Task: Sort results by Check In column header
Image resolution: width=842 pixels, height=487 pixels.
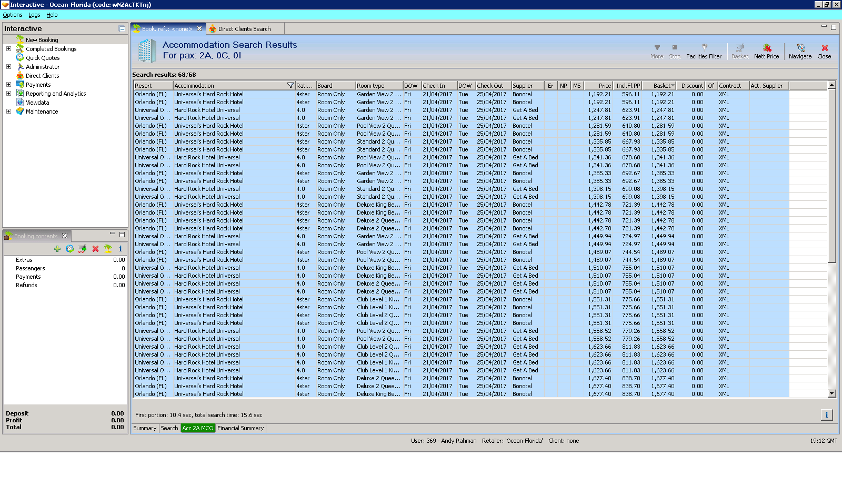Action: pyautogui.click(x=439, y=86)
